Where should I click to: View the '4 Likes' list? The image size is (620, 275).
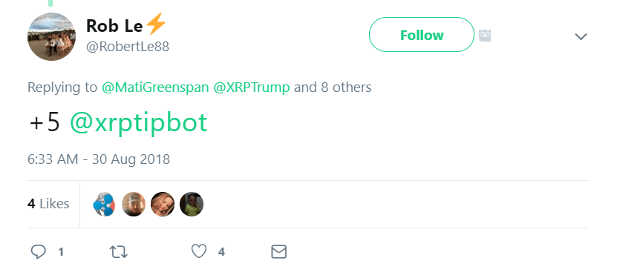click(x=48, y=204)
